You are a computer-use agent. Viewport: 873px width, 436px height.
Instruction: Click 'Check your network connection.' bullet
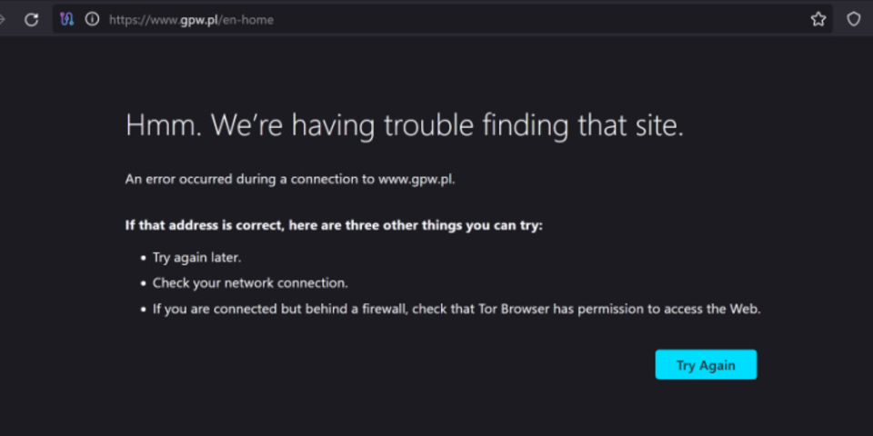pos(251,283)
